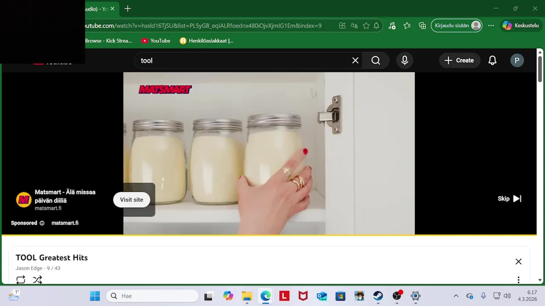Close the TOOL Greatest Hits playlist panel

[518, 261]
